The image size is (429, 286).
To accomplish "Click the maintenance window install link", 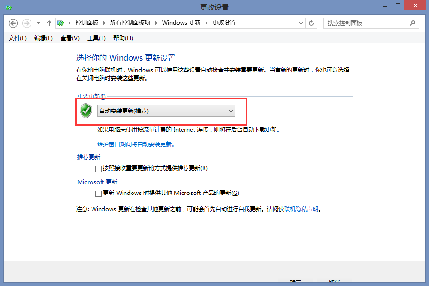I will tap(136, 144).
